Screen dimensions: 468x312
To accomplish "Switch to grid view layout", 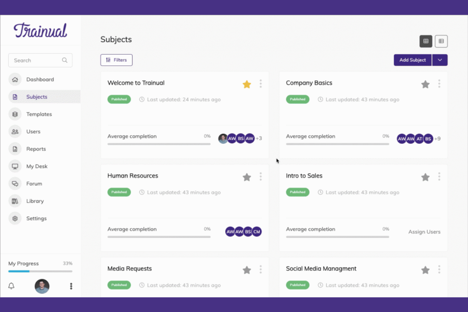I will 426,41.
